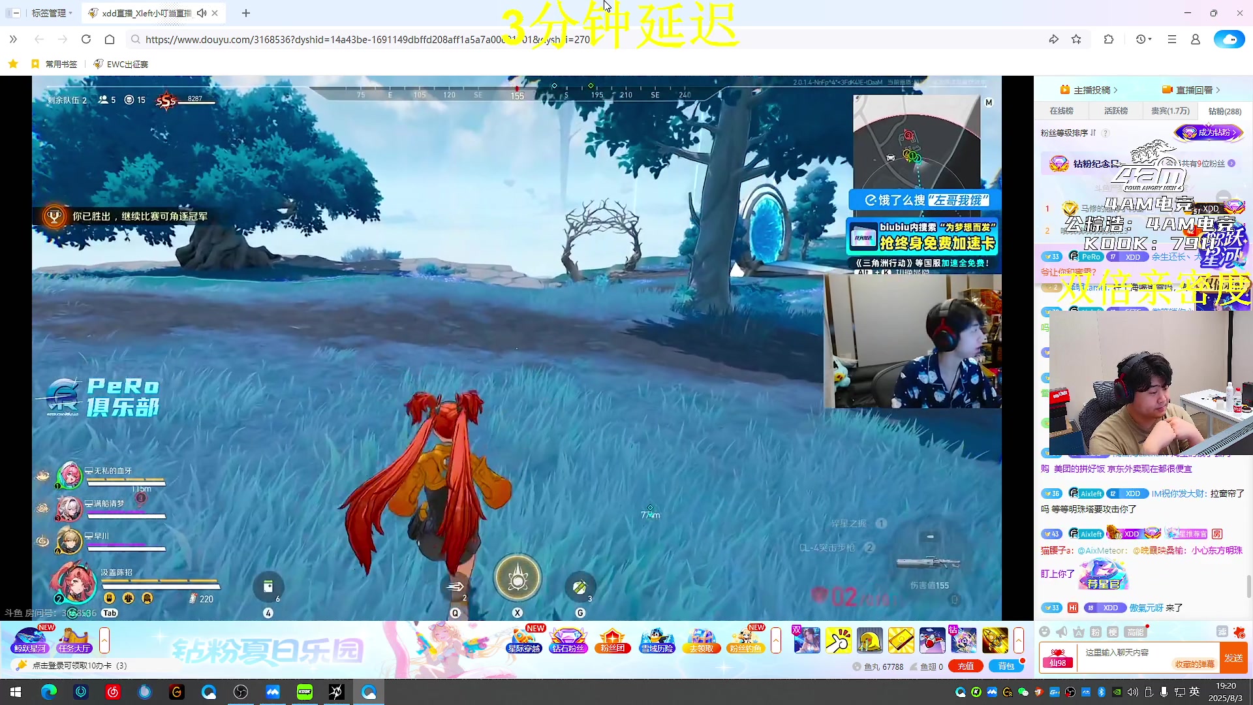Expand the gift list arrow
This screenshot has height=705, width=1253.
click(x=1019, y=640)
